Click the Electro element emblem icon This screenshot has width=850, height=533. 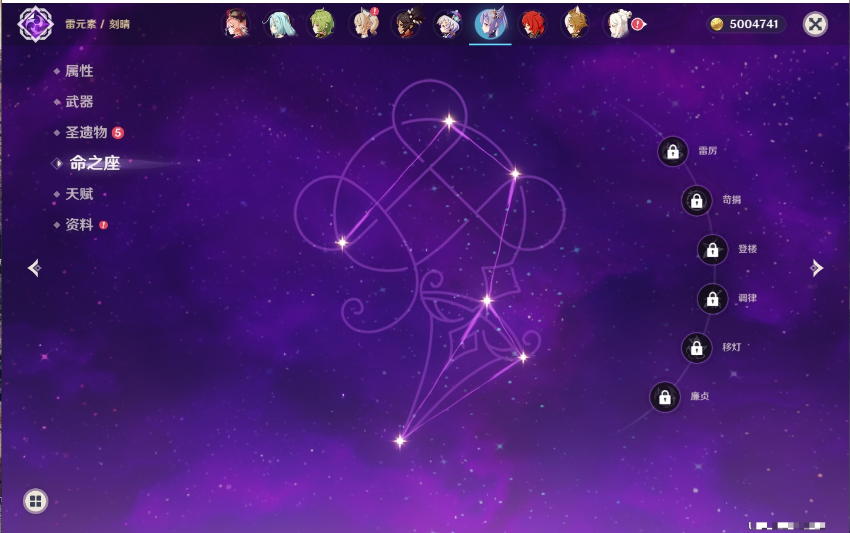pos(35,24)
